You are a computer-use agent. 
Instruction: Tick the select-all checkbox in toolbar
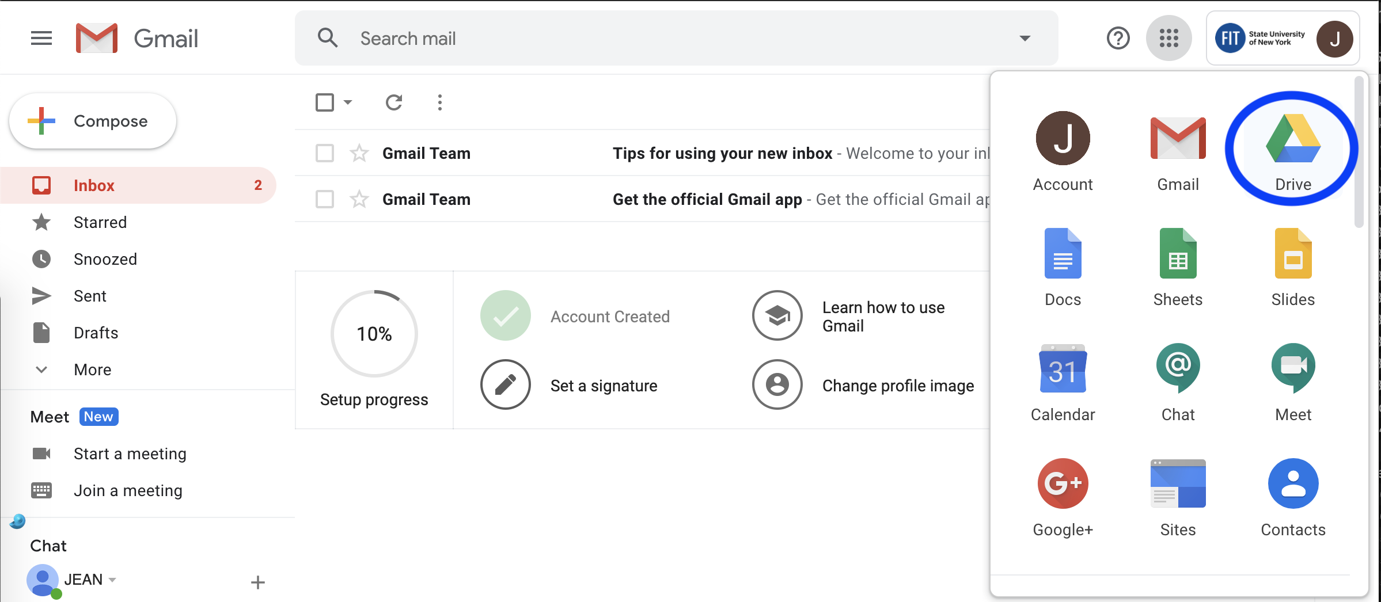(325, 102)
